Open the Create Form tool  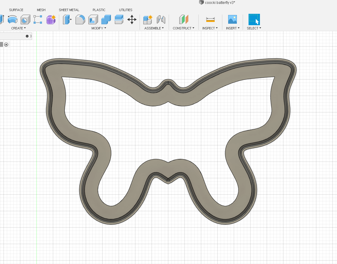point(51,19)
